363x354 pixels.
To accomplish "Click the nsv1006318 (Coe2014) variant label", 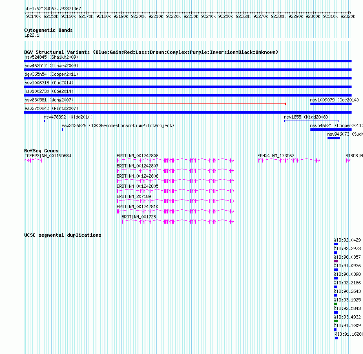I will click(49, 83).
